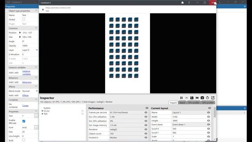The image size is (252, 142).
Task: Toggle watch eye for Scroll Y
Action: 208,133
